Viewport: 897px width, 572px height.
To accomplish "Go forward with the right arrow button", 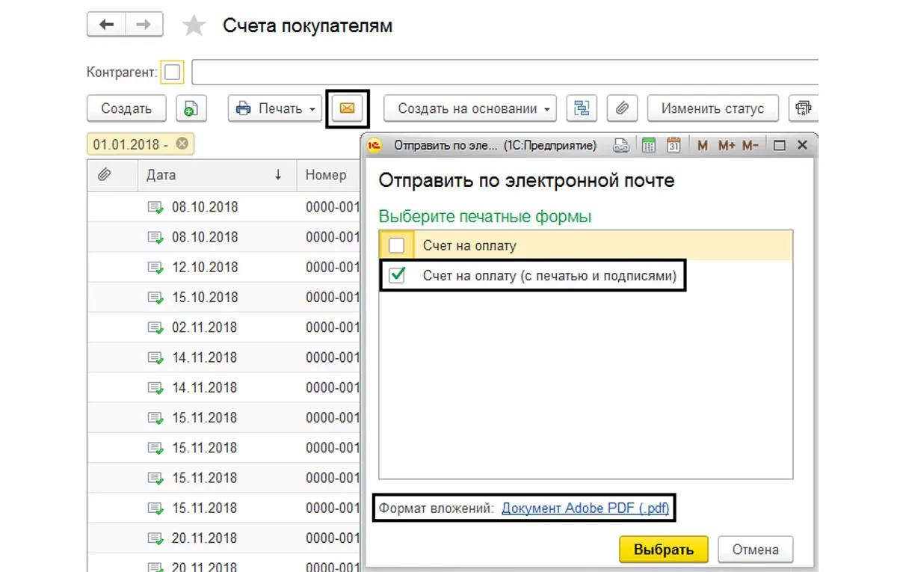I will coord(143,25).
